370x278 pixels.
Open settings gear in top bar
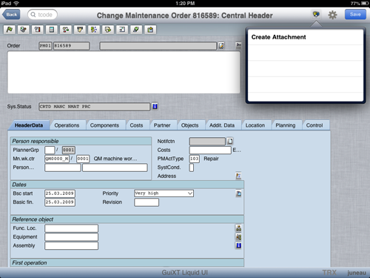click(332, 15)
